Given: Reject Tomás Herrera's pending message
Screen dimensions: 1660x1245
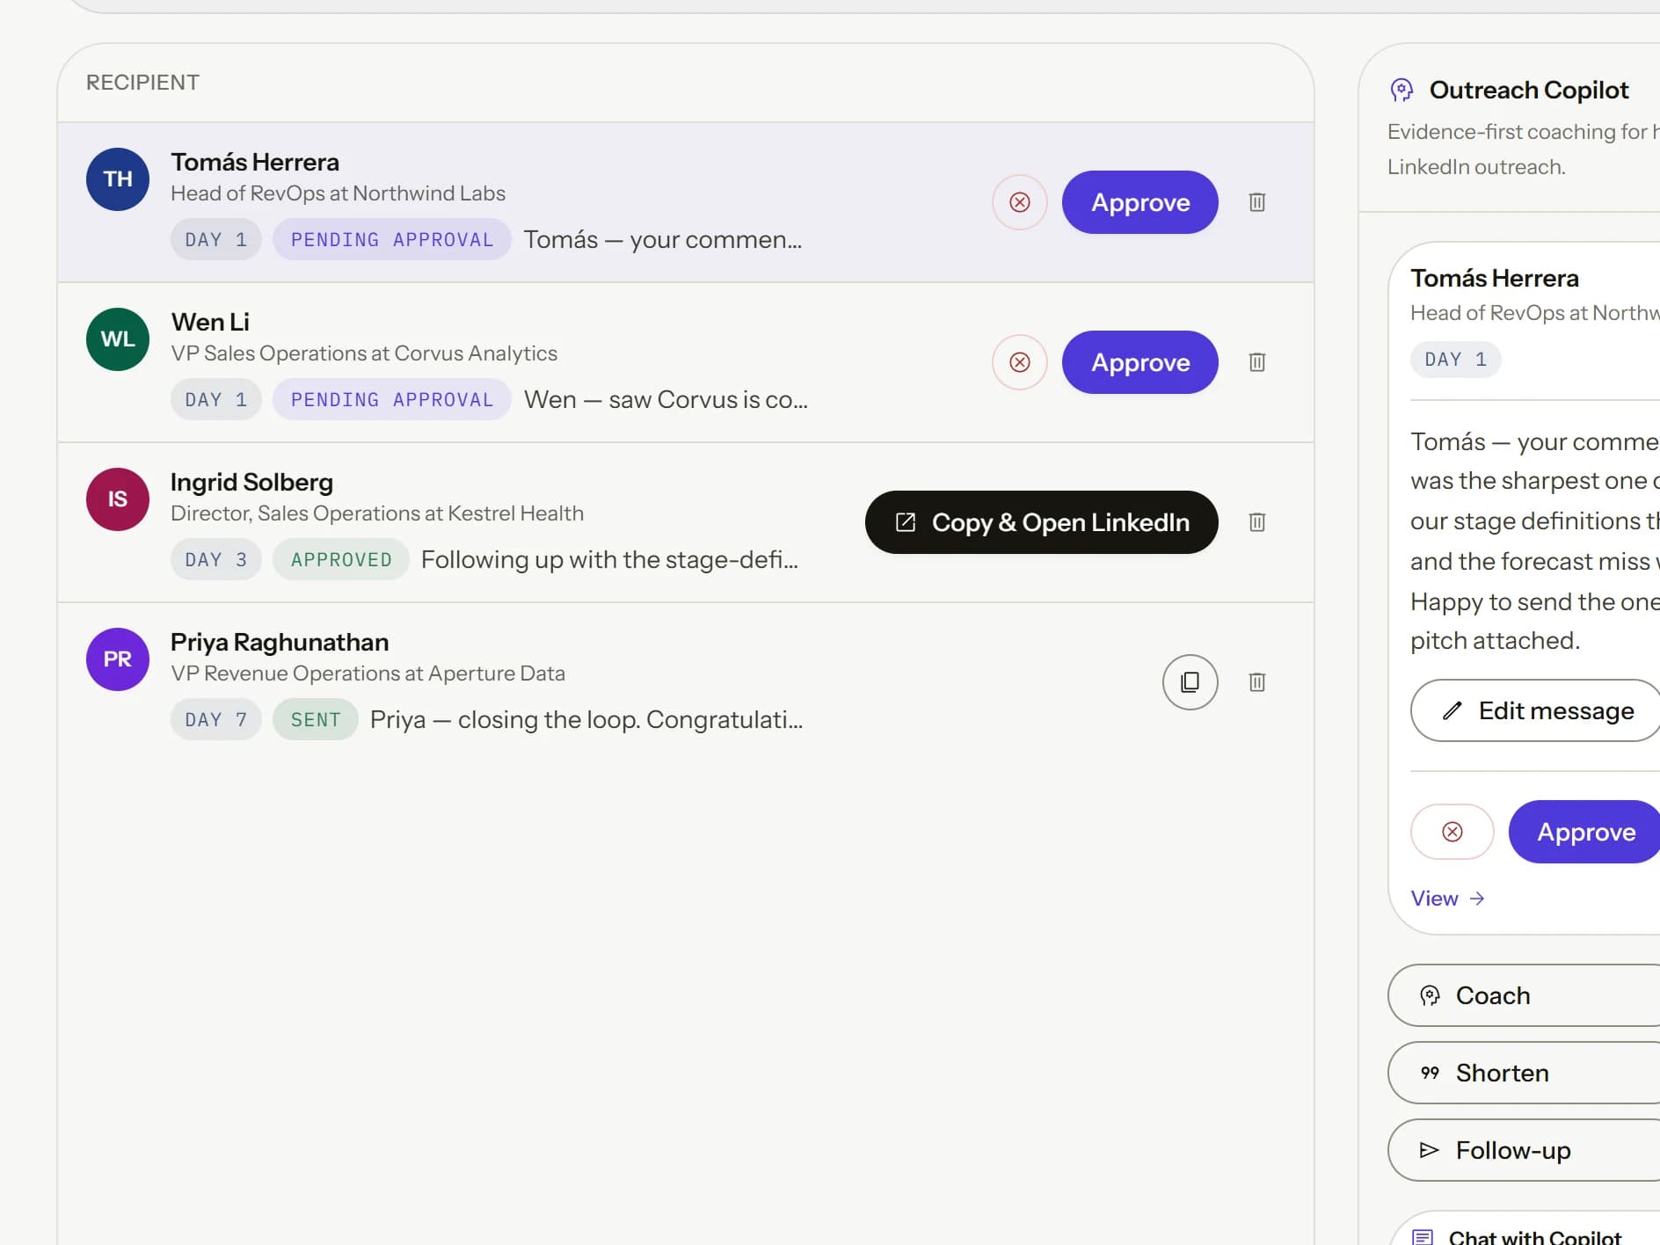Looking at the screenshot, I should point(1020,202).
